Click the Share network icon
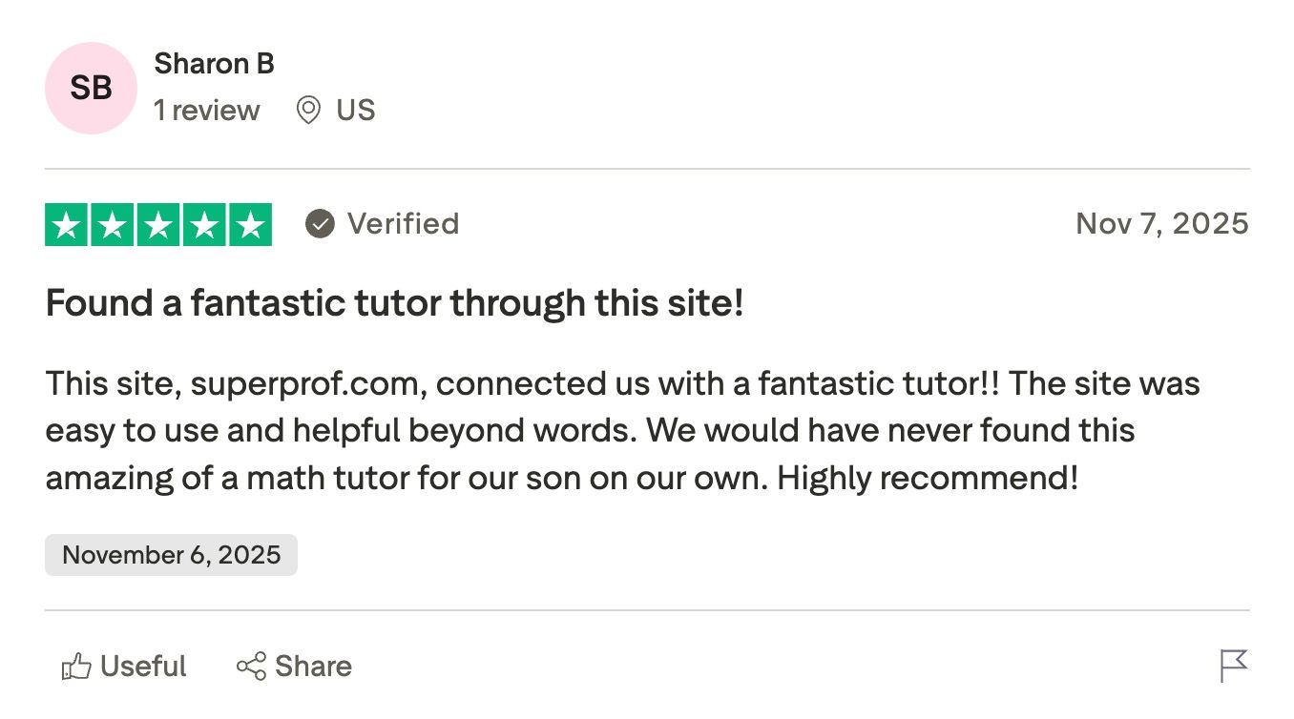Image resolution: width=1294 pixels, height=719 pixels. 250,666
